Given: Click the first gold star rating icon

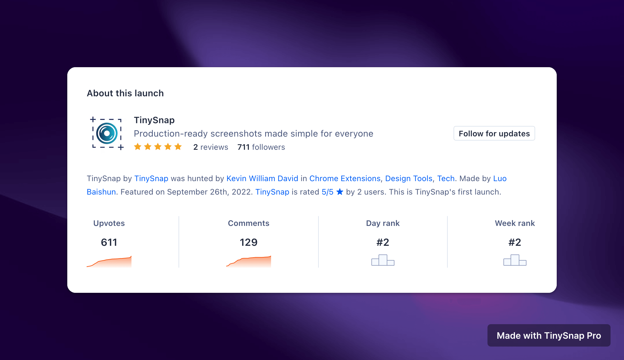Looking at the screenshot, I should tap(137, 147).
